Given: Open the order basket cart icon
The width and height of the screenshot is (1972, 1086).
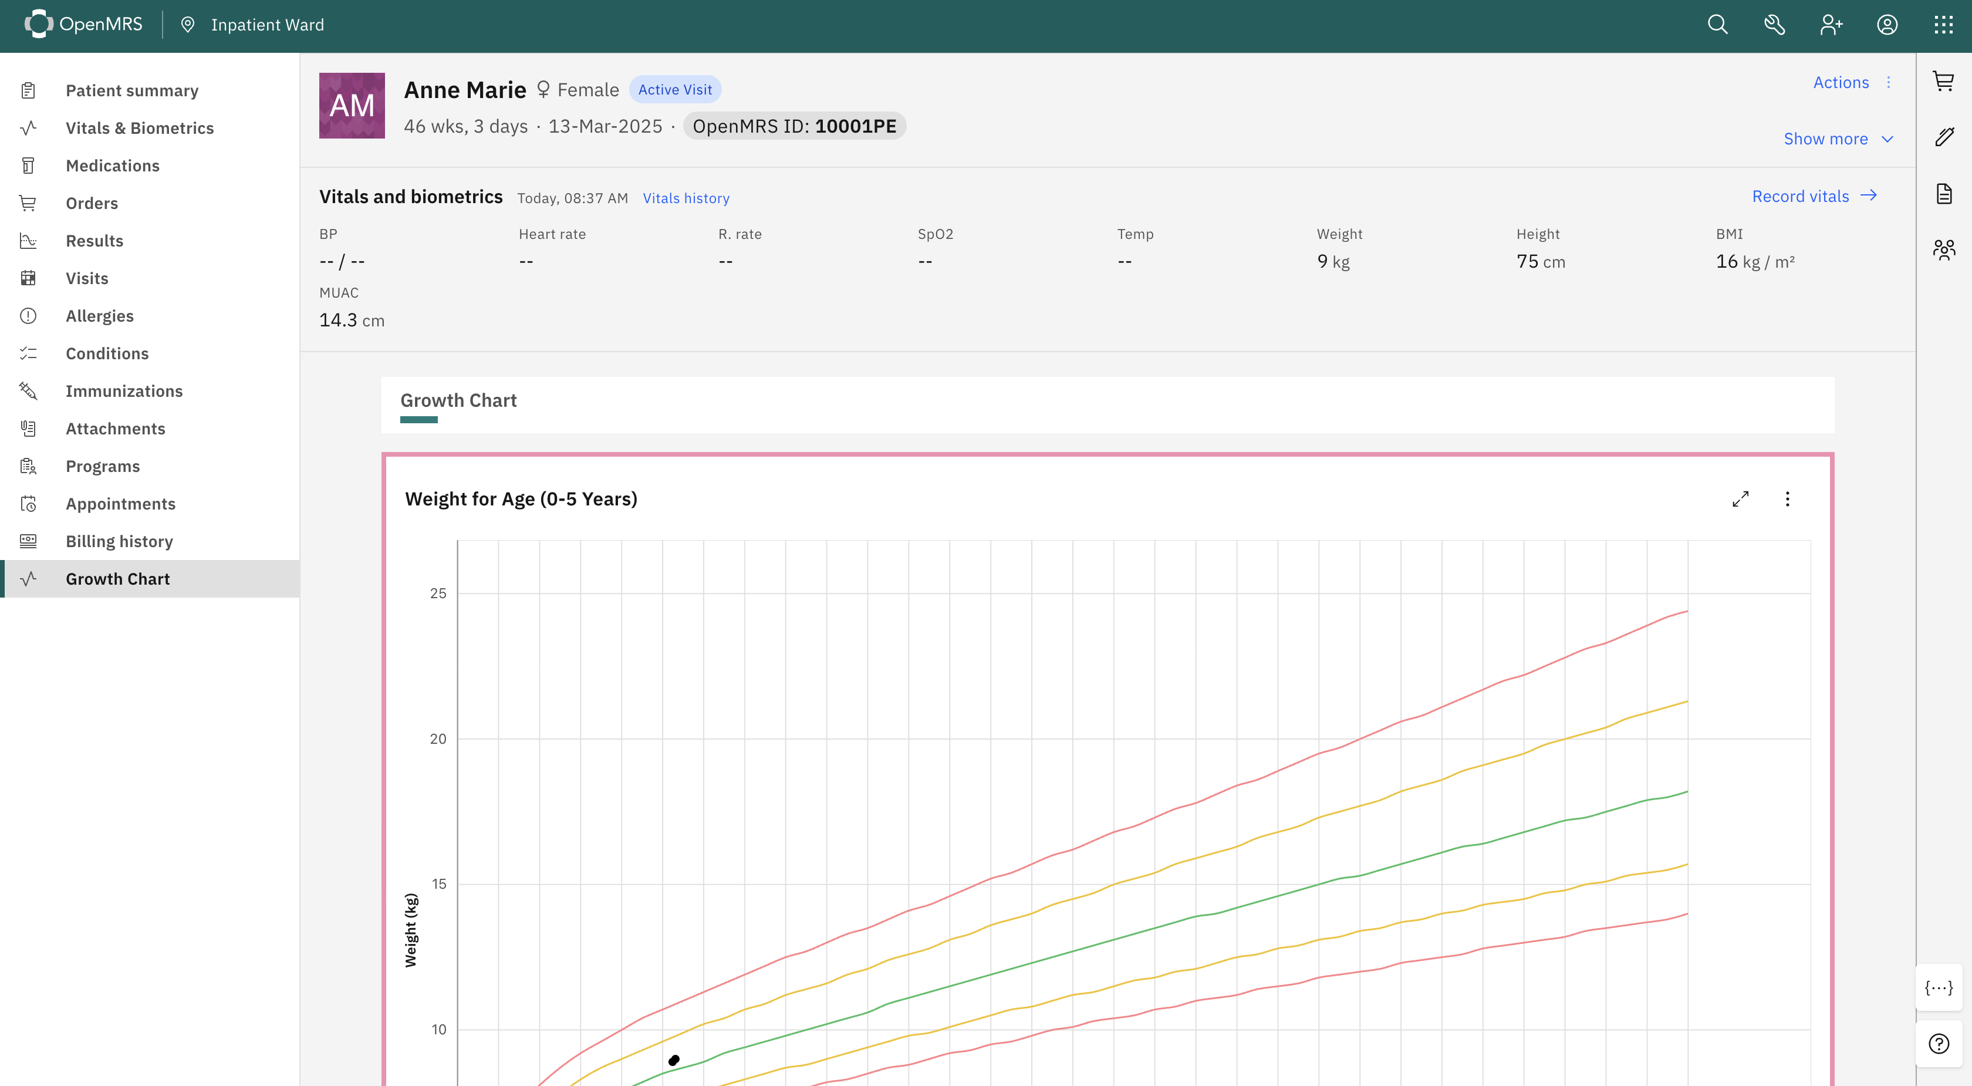Looking at the screenshot, I should pos(1944,81).
